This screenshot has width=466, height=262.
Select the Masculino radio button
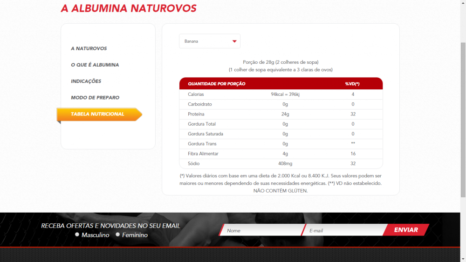(x=77, y=235)
